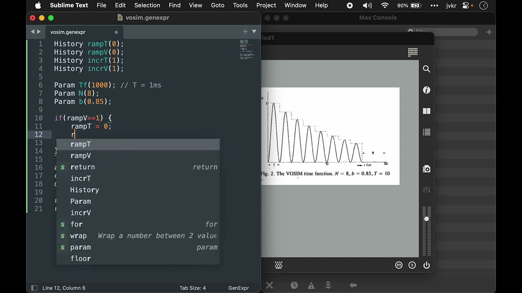Choose Param from the autocomplete list
Image resolution: width=522 pixels, height=293 pixels.
pos(138,201)
